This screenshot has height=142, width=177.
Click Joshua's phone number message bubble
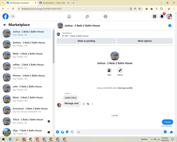pyautogui.click(x=70, y=98)
